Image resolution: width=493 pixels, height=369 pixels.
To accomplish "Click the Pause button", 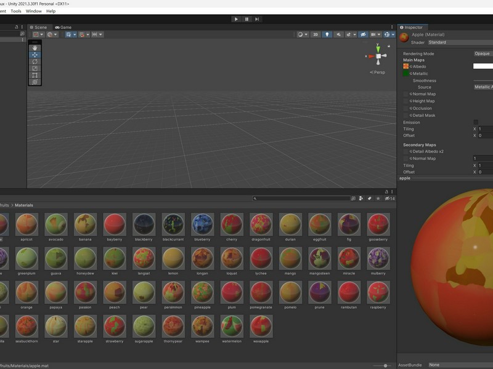I will [x=246, y=19].
